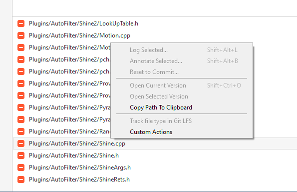Viewport: 297px width, 192px height.
Task: Click Open Current Version entry
Action: 182,85
